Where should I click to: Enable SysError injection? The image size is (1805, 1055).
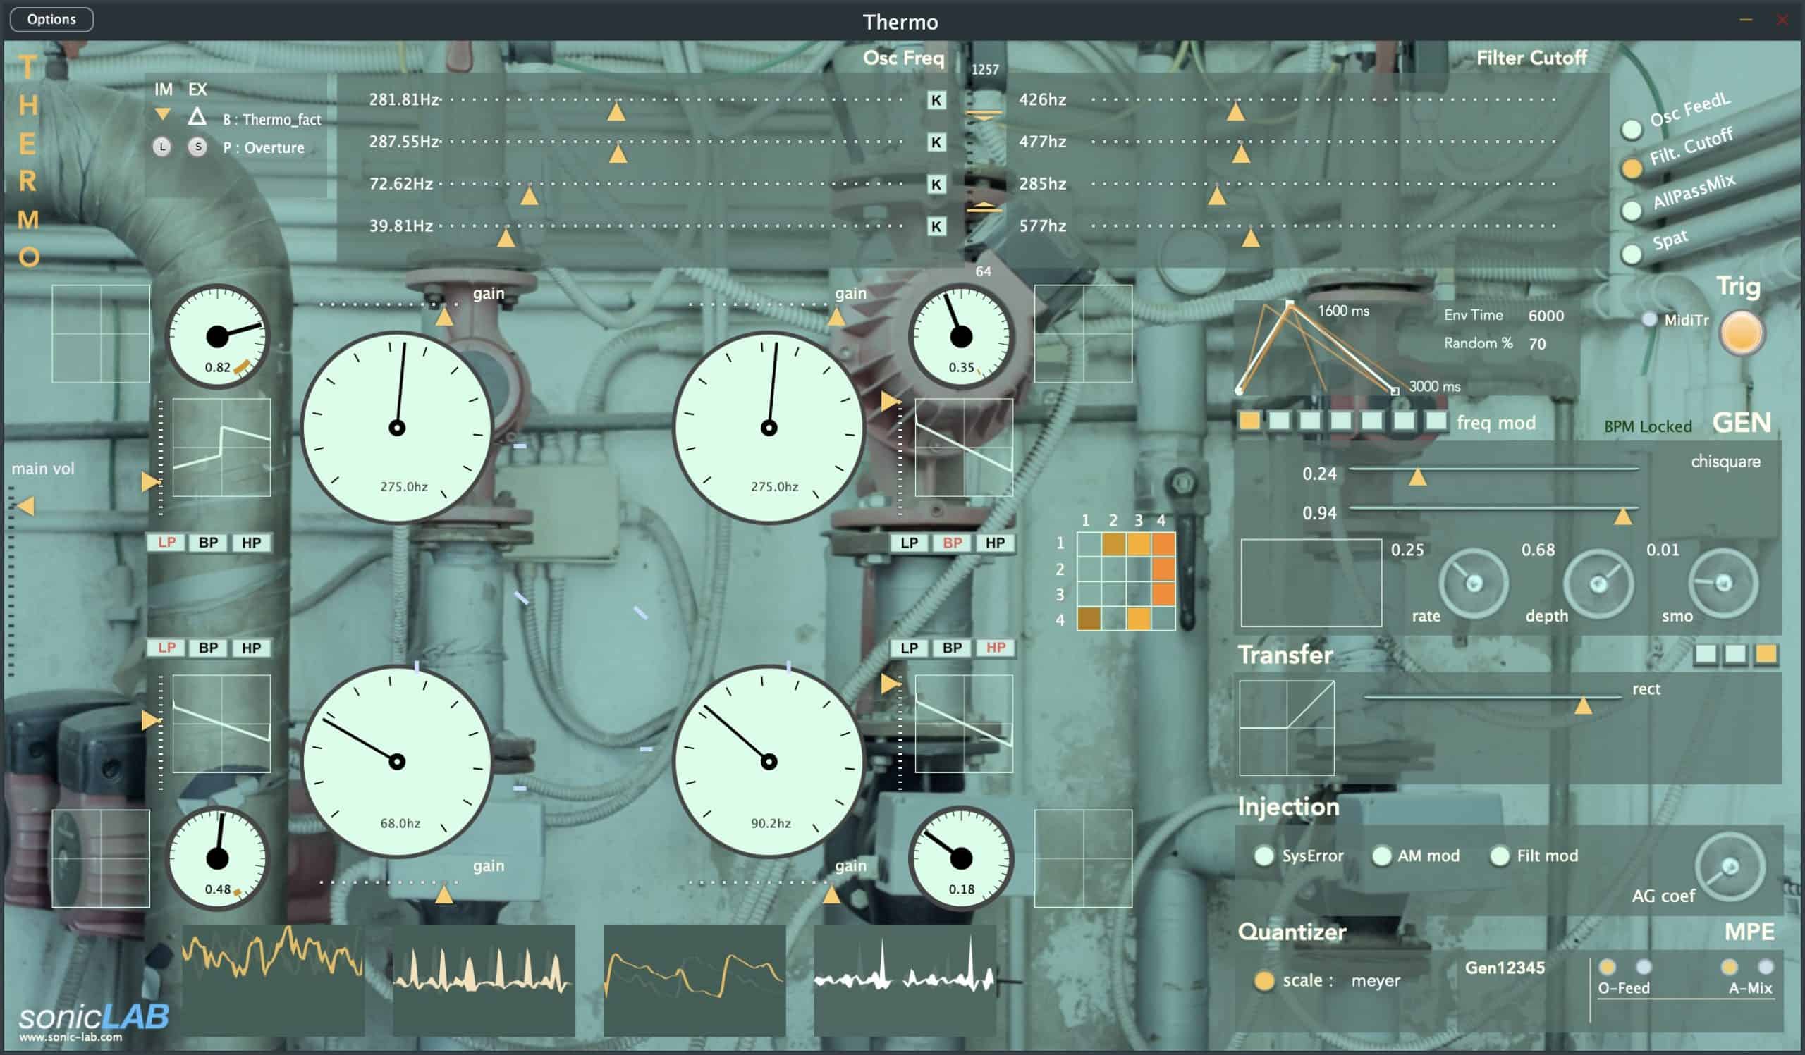1263,856
